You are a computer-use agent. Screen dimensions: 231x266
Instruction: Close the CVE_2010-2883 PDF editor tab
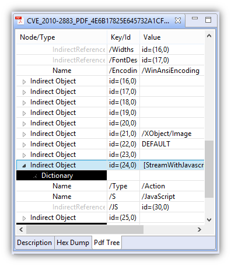point(178,20)
